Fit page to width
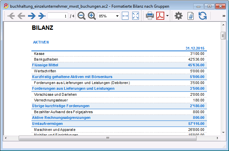Image resolution: width=229 pixels, height=151 pixels. (125, 16)
